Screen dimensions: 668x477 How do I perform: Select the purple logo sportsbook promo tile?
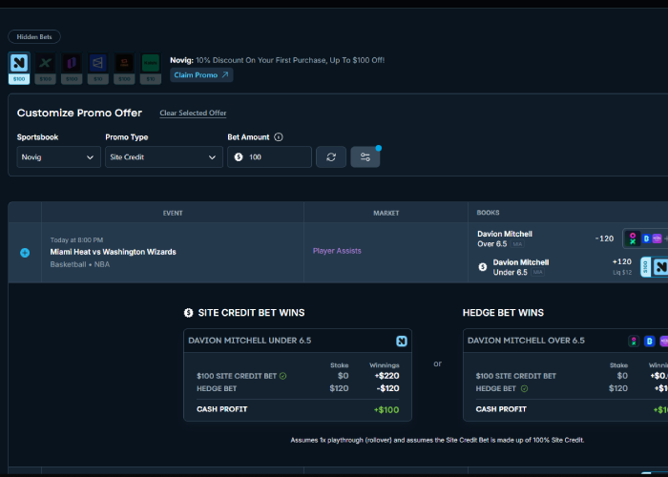[x=72, y=68]
